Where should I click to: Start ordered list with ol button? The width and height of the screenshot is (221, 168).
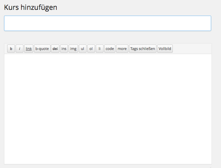coord(91,49)
